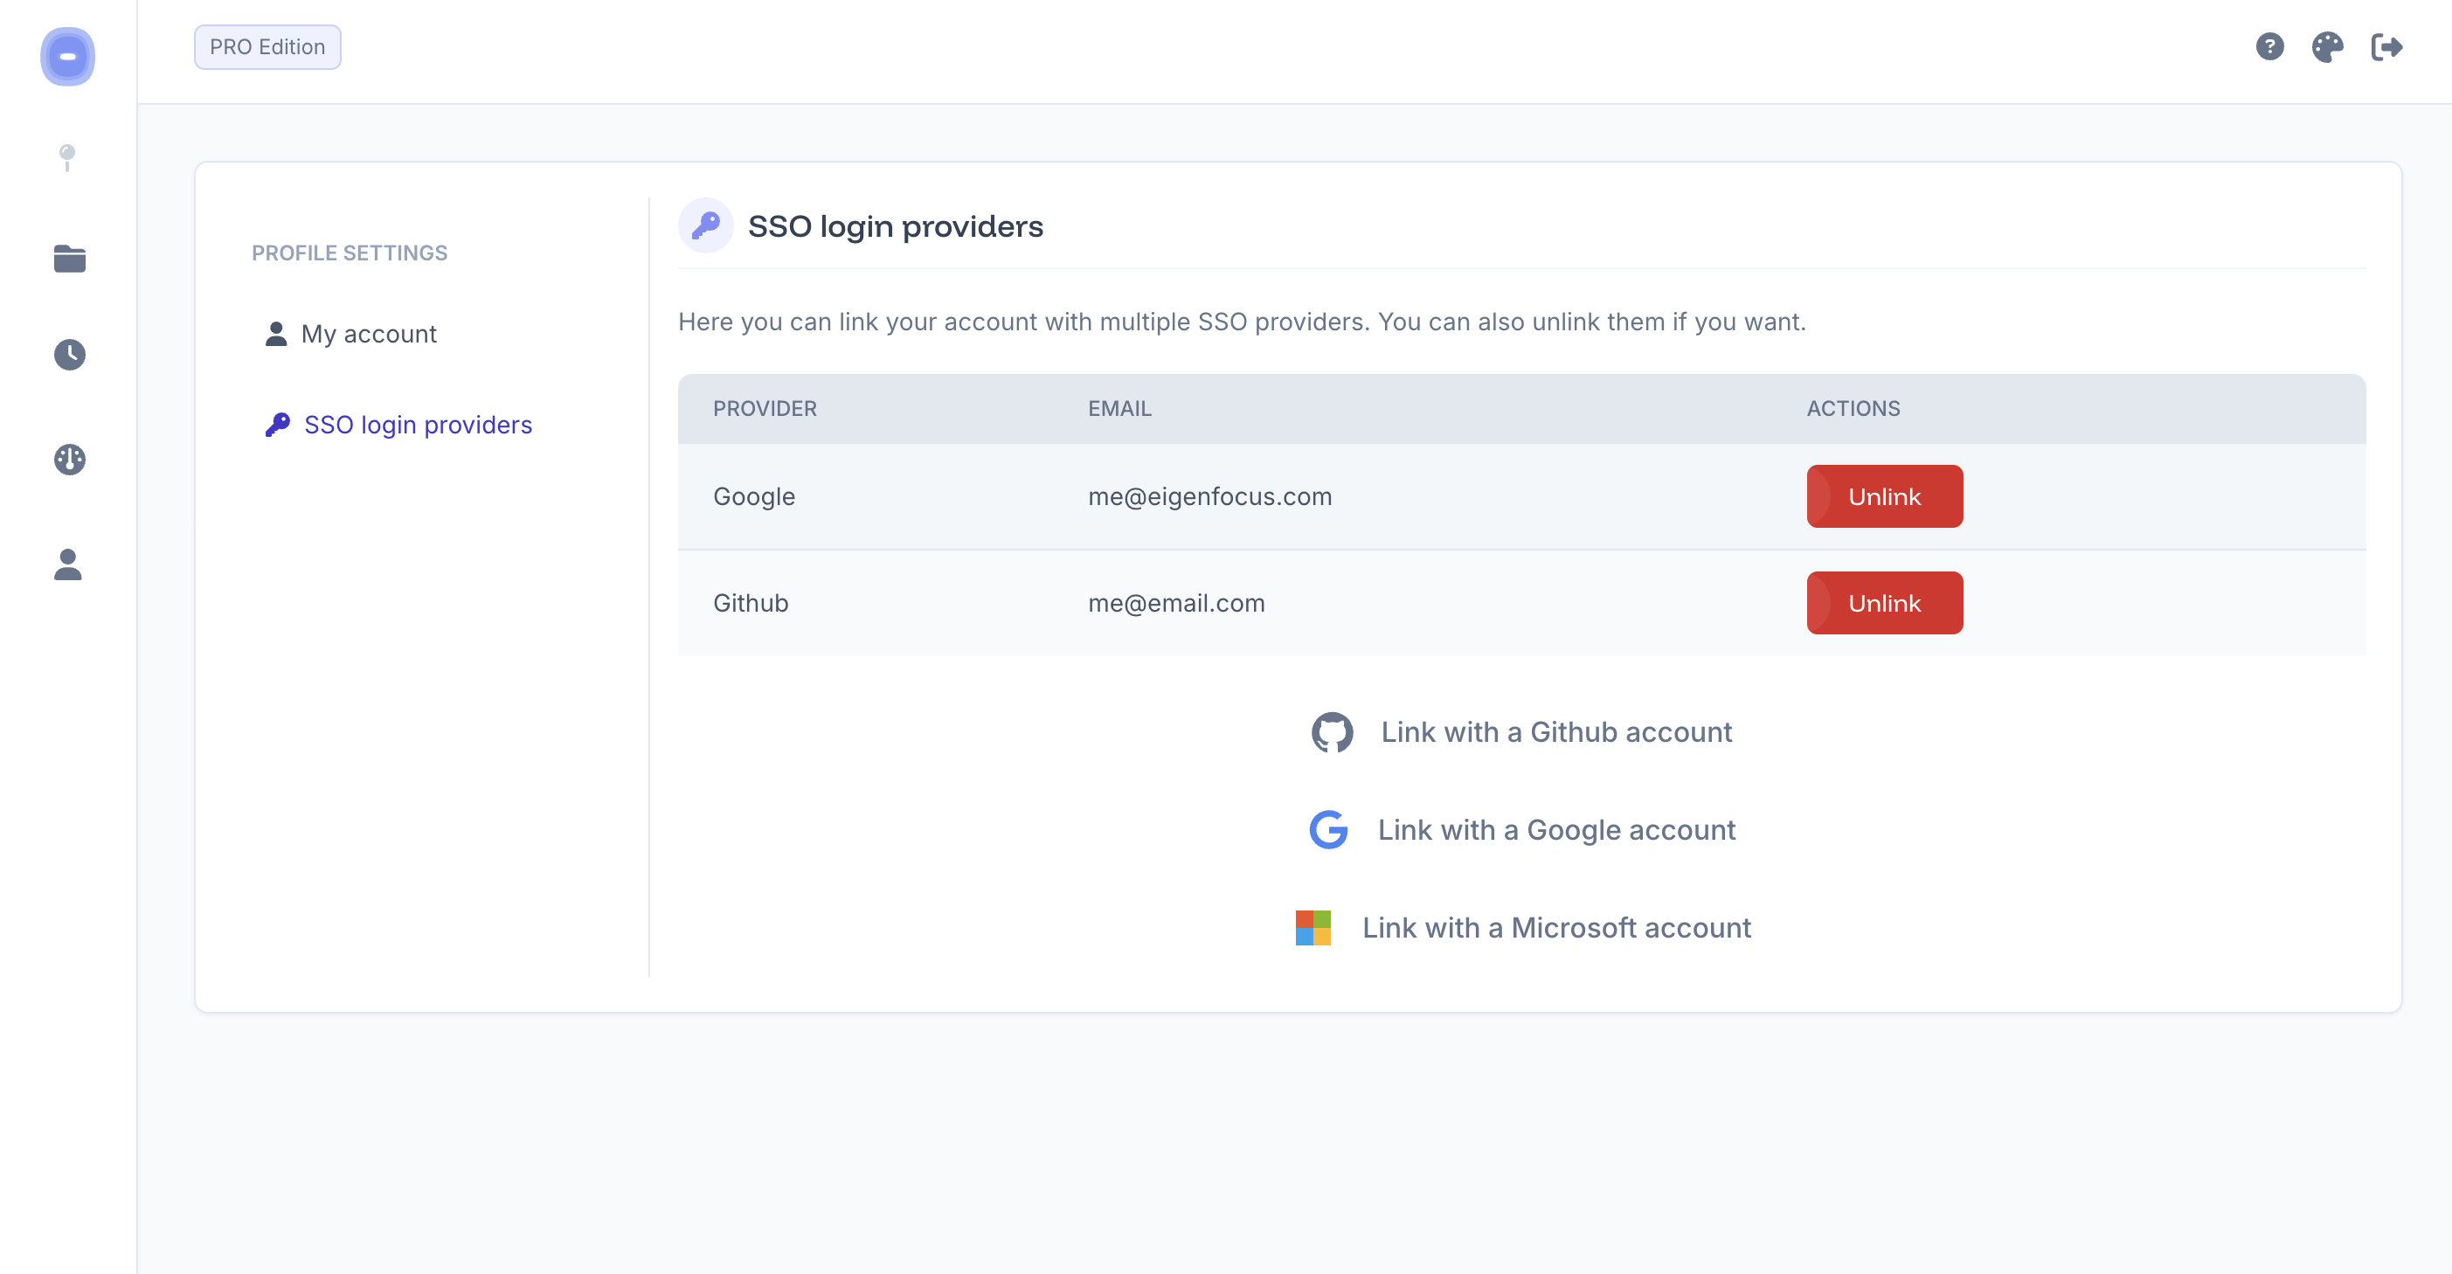Open the projects folder icon

coord(70,258)
